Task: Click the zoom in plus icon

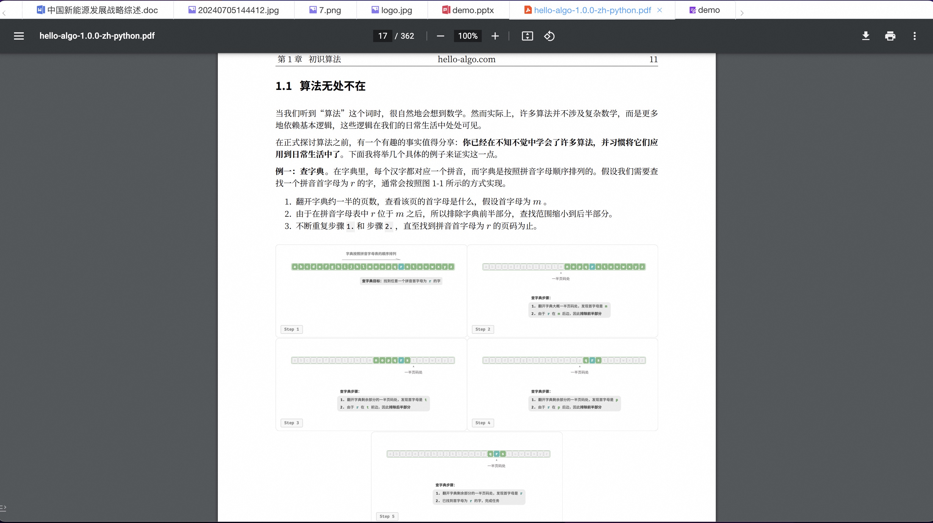Action: [495, 36]
